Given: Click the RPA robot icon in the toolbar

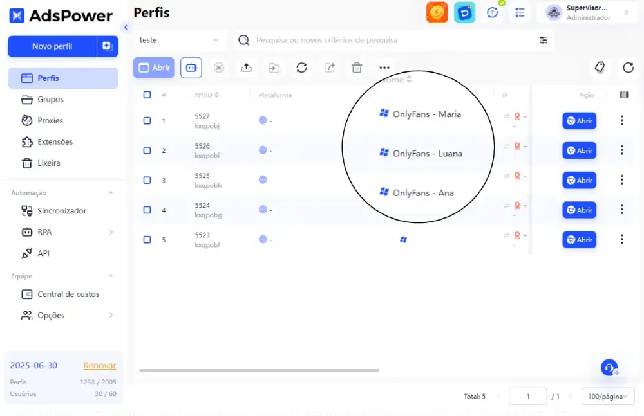Looking at the screenshot, I should tap(191, 68).
